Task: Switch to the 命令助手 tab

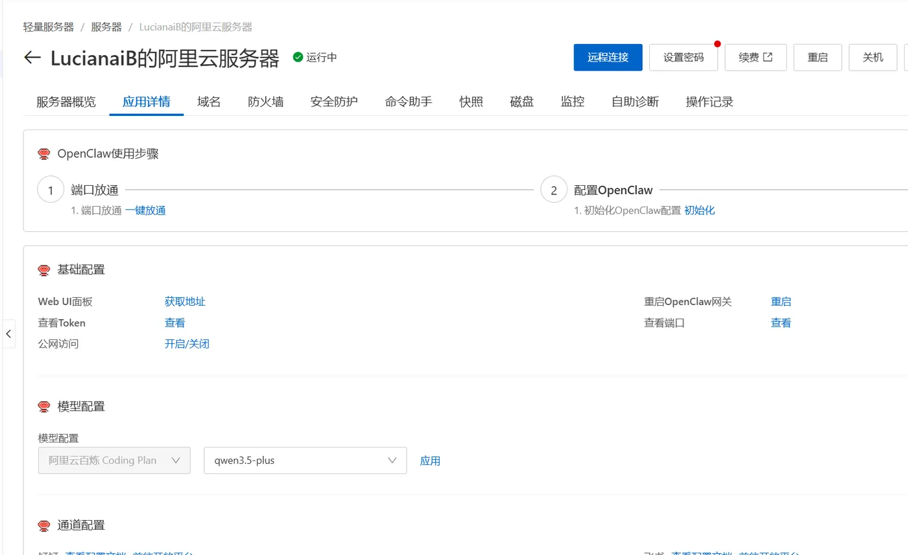Action: 409,102
